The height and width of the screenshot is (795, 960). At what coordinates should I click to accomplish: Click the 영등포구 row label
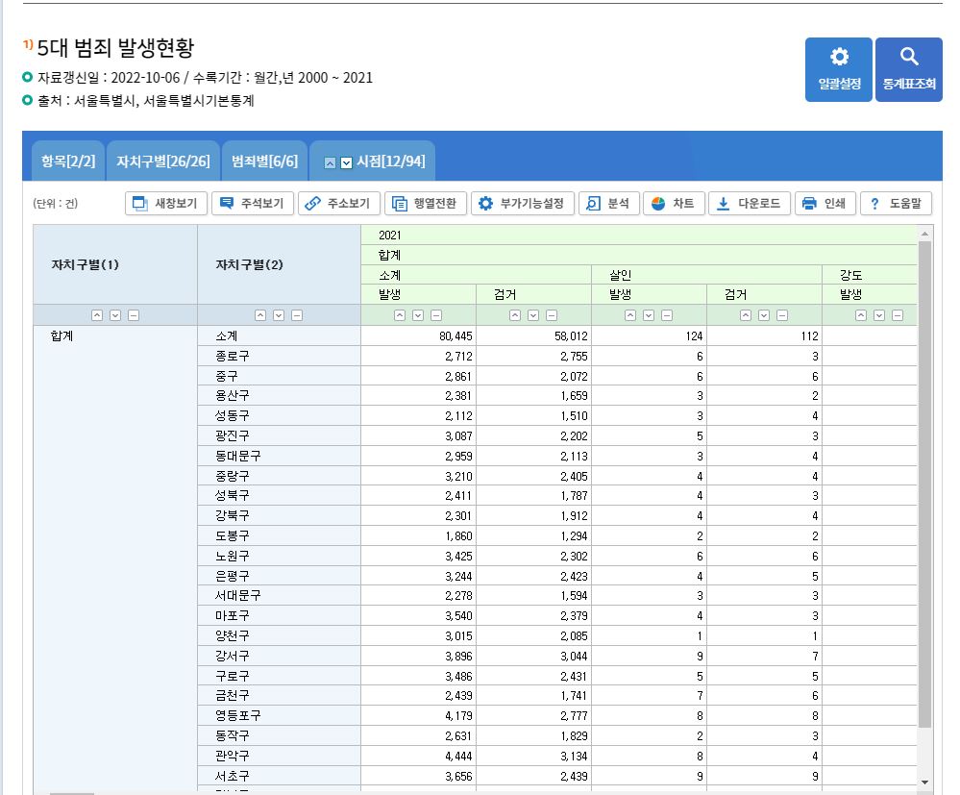[237, 715]
